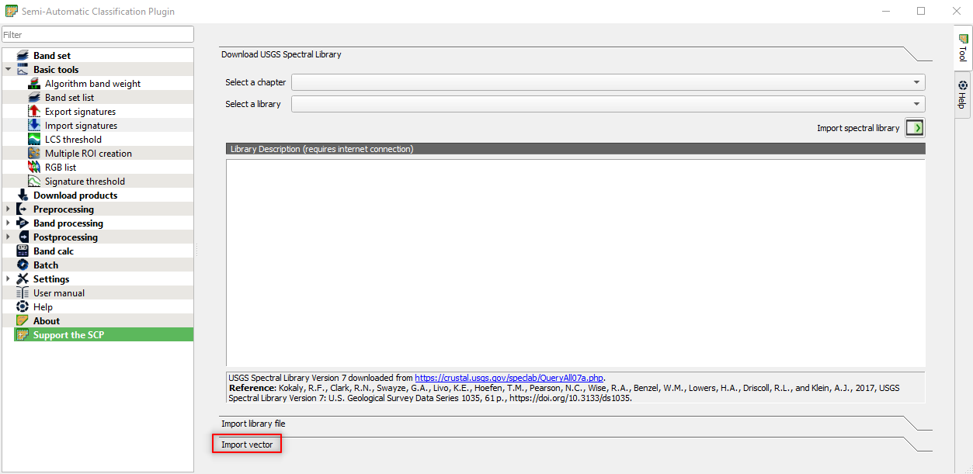Expand the Band processing tree node

[8, 223]
